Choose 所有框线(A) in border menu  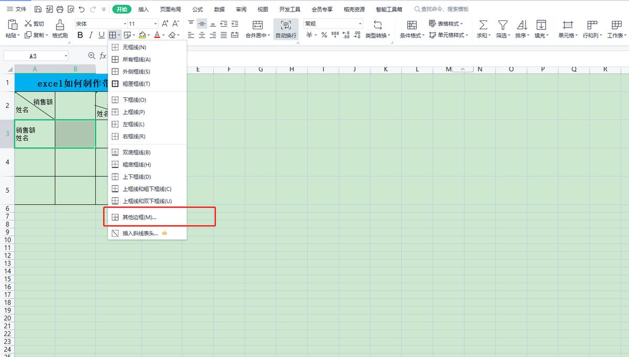(136, 60)
